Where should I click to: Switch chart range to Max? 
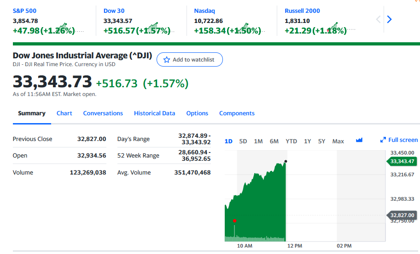338,141
